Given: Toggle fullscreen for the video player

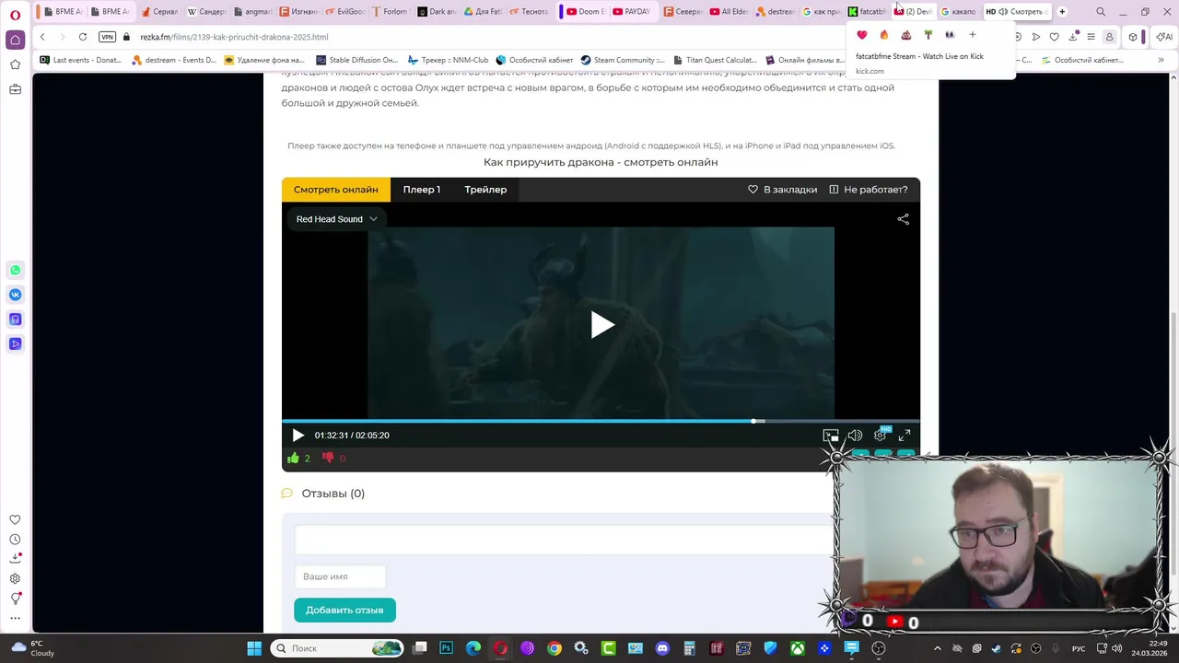Looking at the screenshot, I should coord(905,436).
